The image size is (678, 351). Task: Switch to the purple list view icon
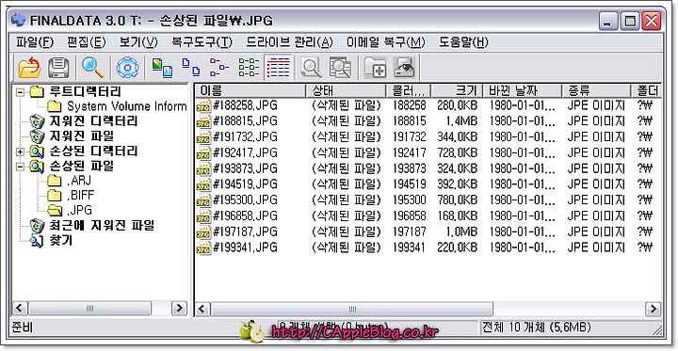click(219, 68)
